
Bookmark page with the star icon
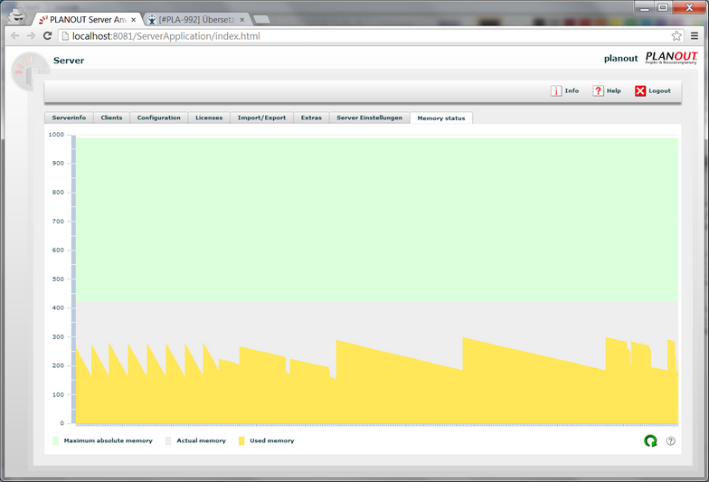click(676, 36)
